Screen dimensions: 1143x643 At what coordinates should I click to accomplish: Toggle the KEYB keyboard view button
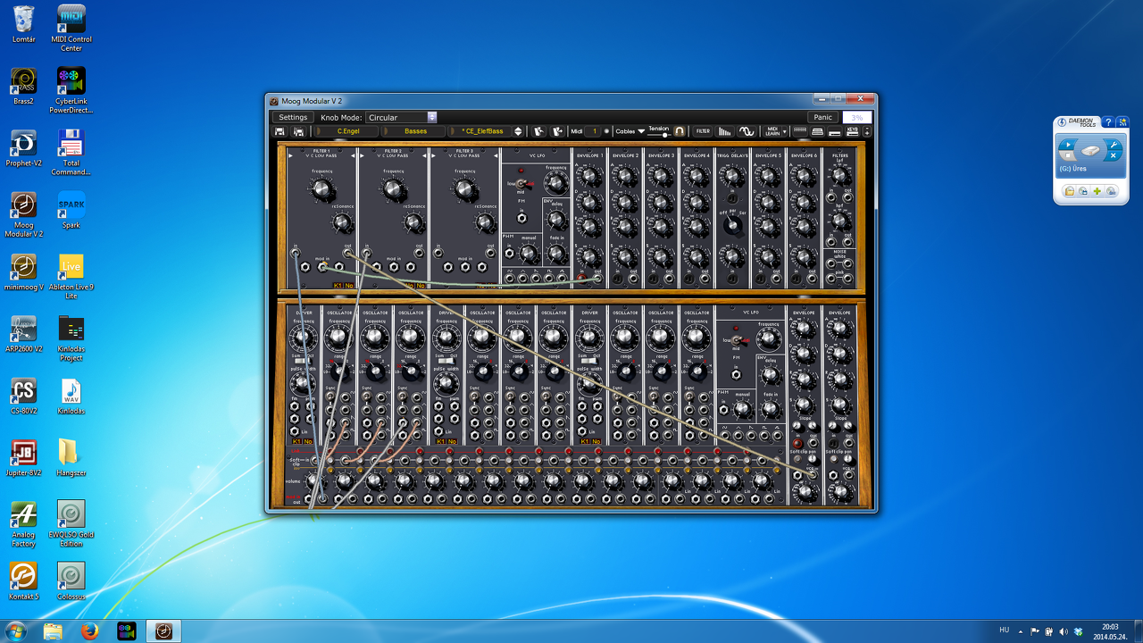point(852,131)
